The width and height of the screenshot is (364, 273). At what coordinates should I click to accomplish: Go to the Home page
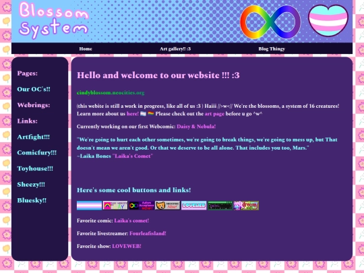[x=86, y=49]
